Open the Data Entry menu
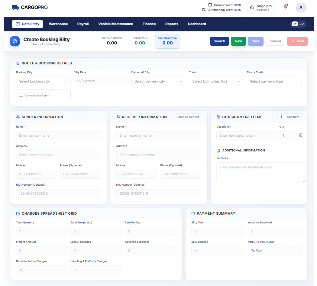This screenshot has height=286, width=317. [27, 24]
